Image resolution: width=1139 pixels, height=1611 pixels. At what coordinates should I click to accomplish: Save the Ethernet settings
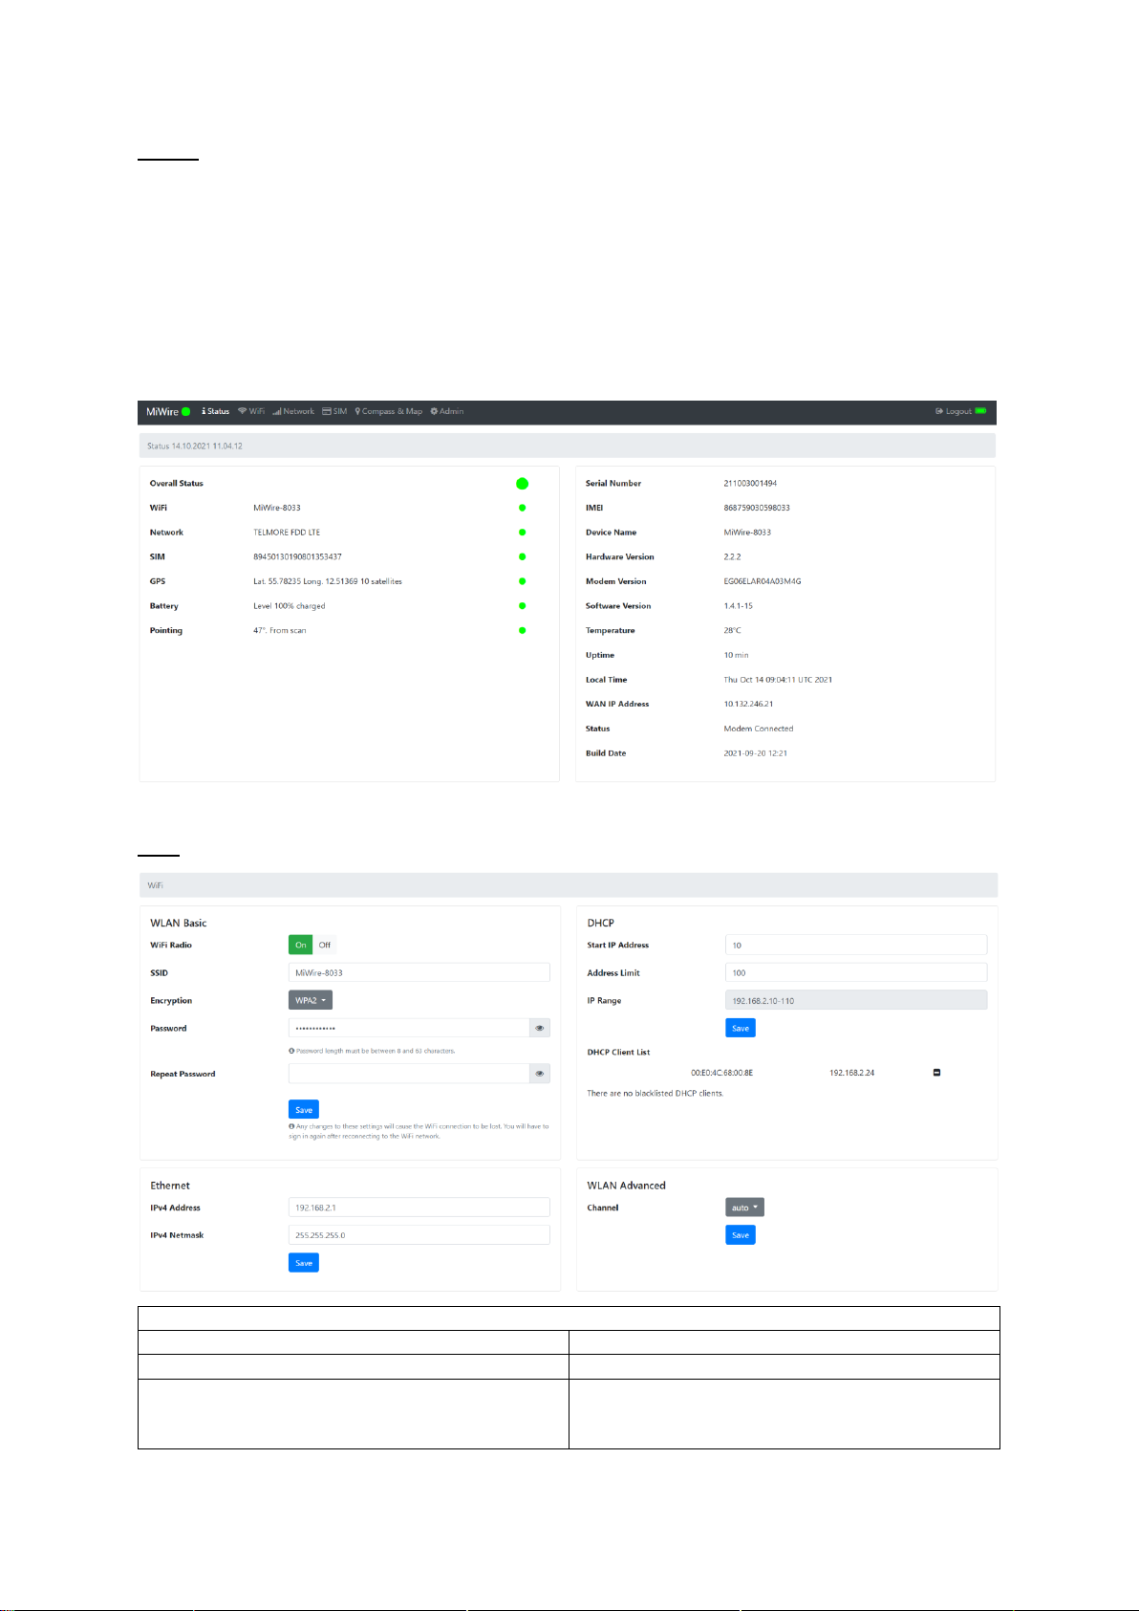point(304,1264)
